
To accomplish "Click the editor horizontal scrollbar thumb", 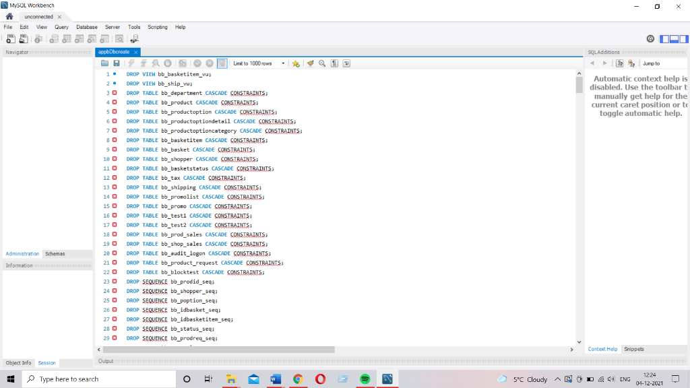I will click(x=218, y=350).
